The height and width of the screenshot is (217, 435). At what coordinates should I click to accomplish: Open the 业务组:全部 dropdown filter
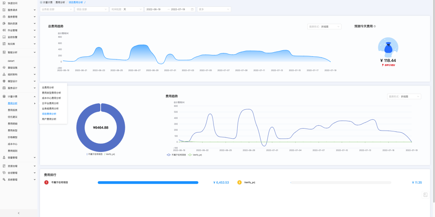tap(57, 9)
